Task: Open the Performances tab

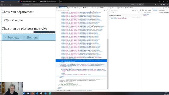Action: (x=104, y=8)
